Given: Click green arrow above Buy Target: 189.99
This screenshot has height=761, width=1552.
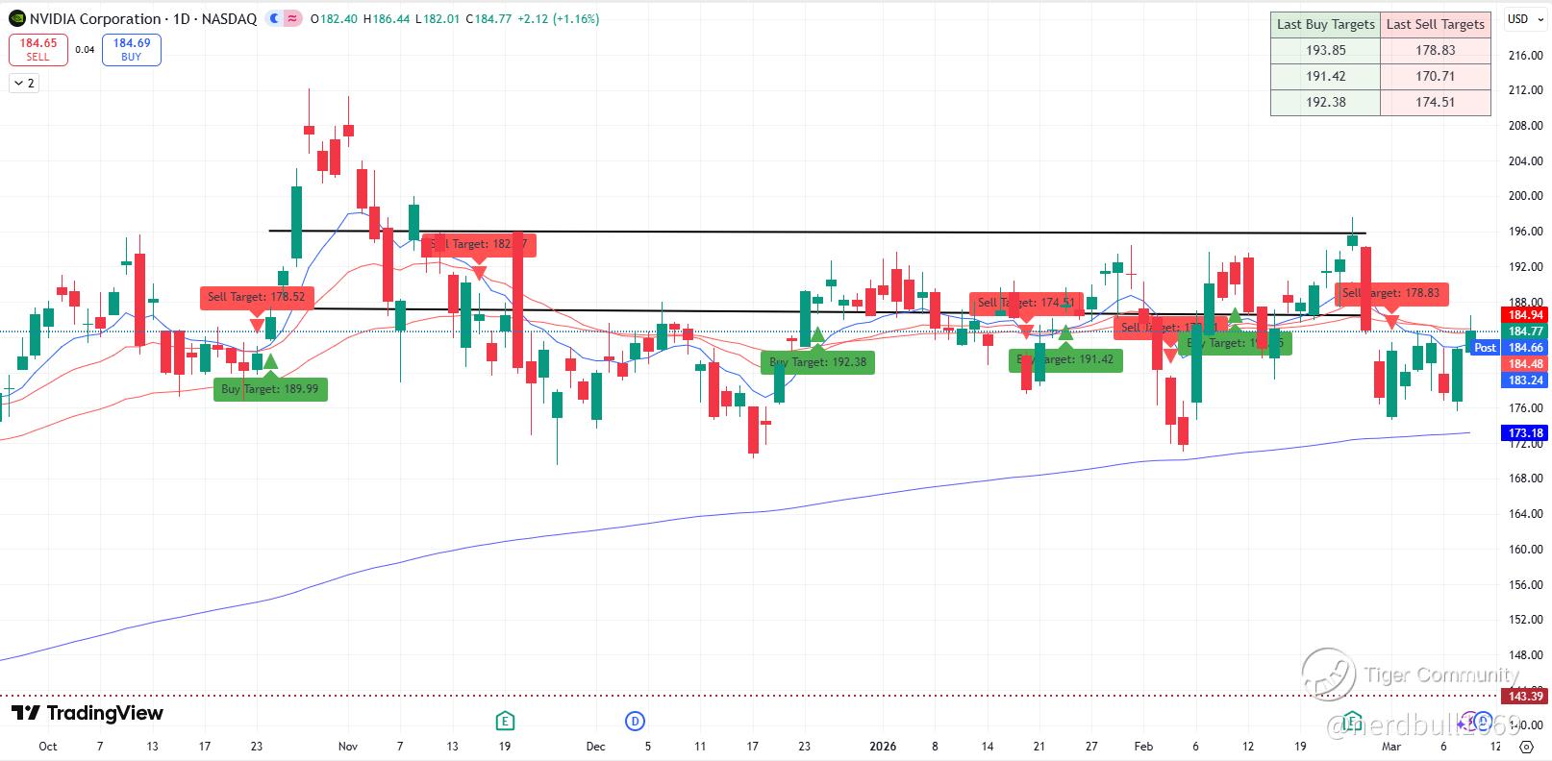Looking at the screenshot, I should (270, 361).
